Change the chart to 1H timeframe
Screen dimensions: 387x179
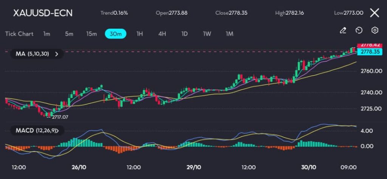139,34
